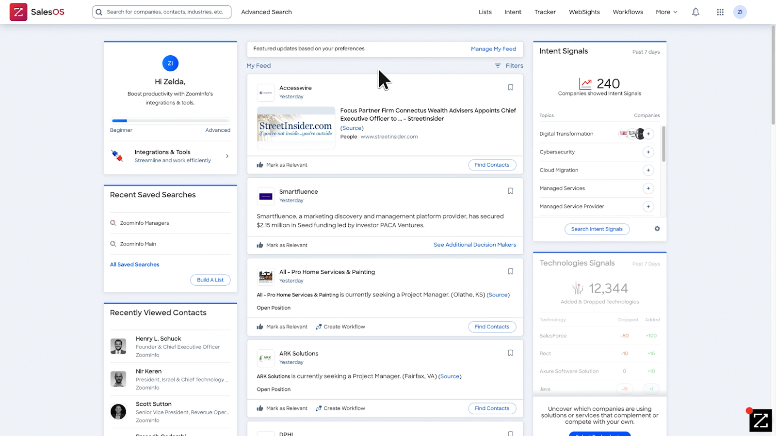Add Cloud Migration topic with plus icon
This screenshot has width=776, height=436.
coord(648,170)
